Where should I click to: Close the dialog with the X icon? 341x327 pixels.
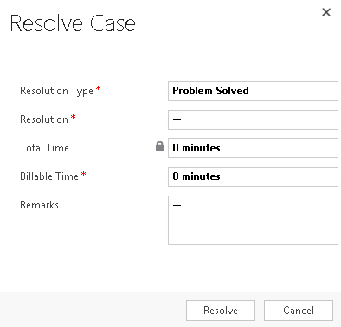click(326, 12)
